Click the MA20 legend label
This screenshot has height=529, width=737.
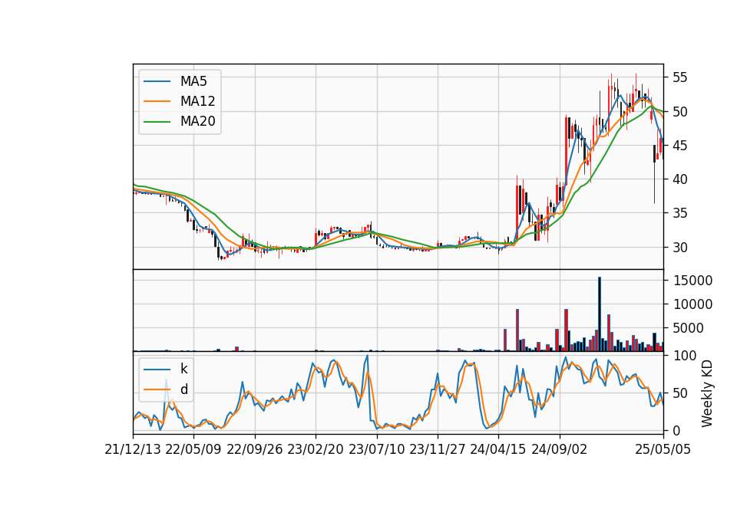[197, 121]
